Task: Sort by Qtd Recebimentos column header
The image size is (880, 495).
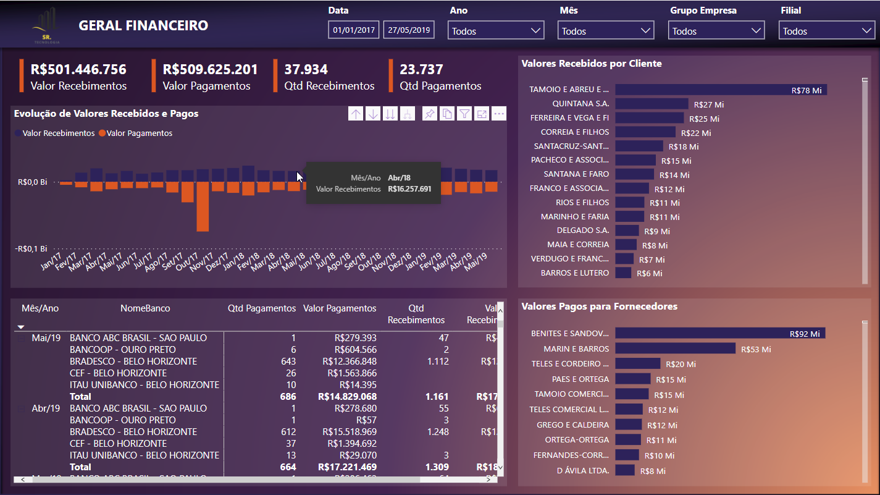Action: 416,314
